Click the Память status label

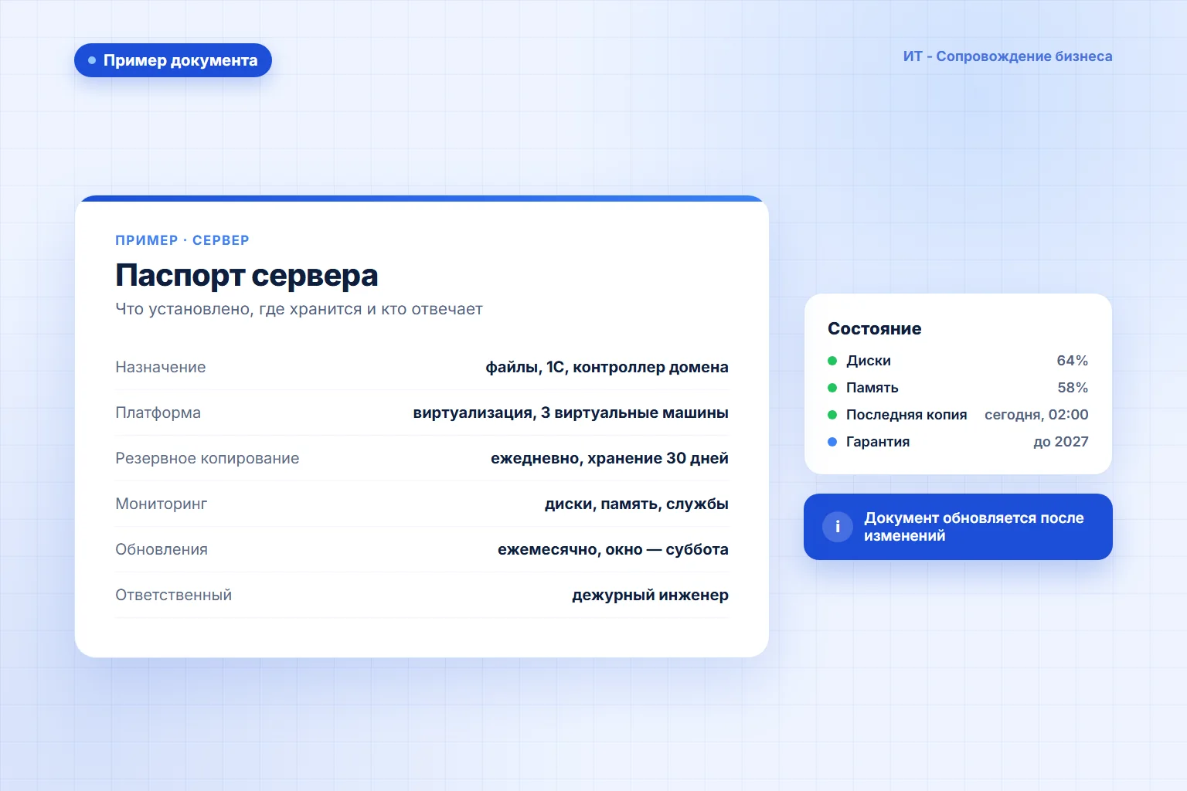(872, 388)
